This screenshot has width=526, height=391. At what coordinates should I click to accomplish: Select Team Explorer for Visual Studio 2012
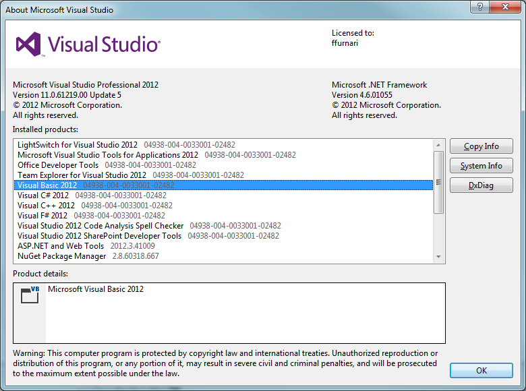pyautogui.click(x=223, y=175)
